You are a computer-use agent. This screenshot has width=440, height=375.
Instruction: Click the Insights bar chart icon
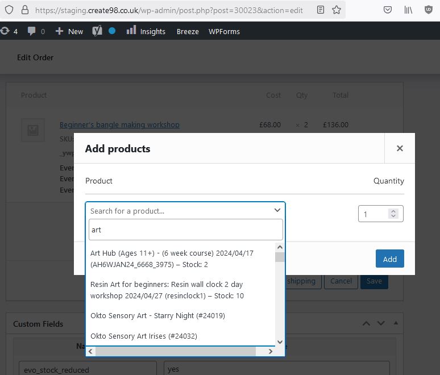(x=131, y=30)
